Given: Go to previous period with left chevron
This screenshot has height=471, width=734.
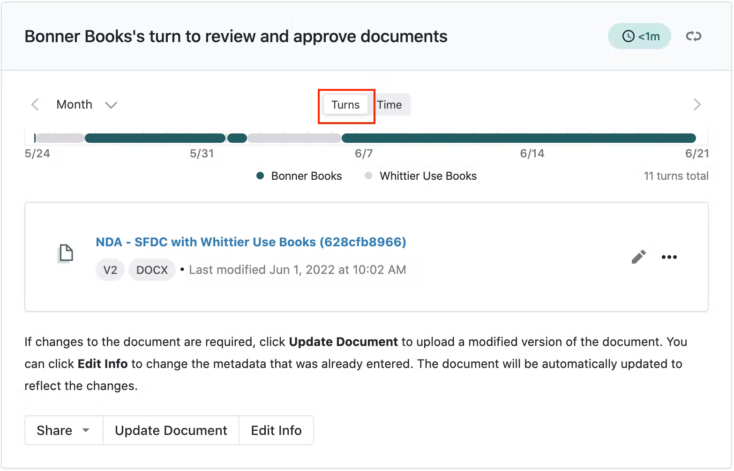Looking at the screenshot, I should click(35, 104).
